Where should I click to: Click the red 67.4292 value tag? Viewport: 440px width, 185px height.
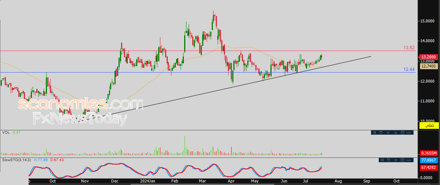click(429, 167)
